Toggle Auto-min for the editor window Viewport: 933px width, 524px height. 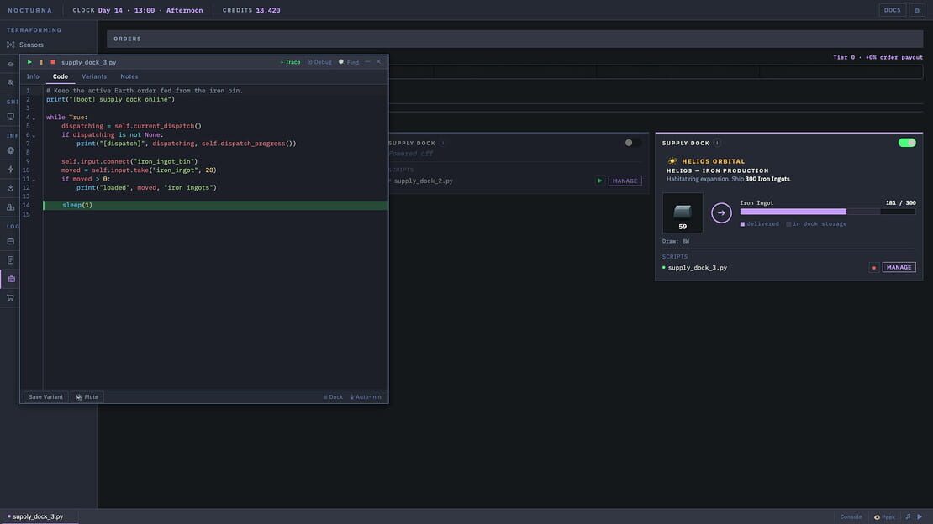pyautogui.click(x=366, y=396)
